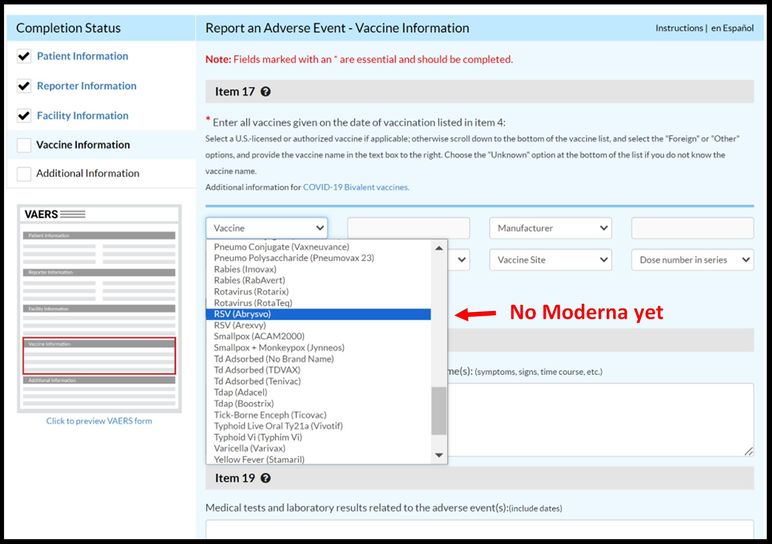Toggle the Patient Information checkbox
This screenshot has width=772, height=544.
(x=24, y=56)
